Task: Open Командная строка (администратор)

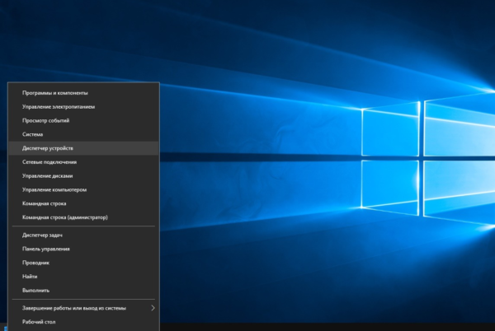Action: coord(83,217)
